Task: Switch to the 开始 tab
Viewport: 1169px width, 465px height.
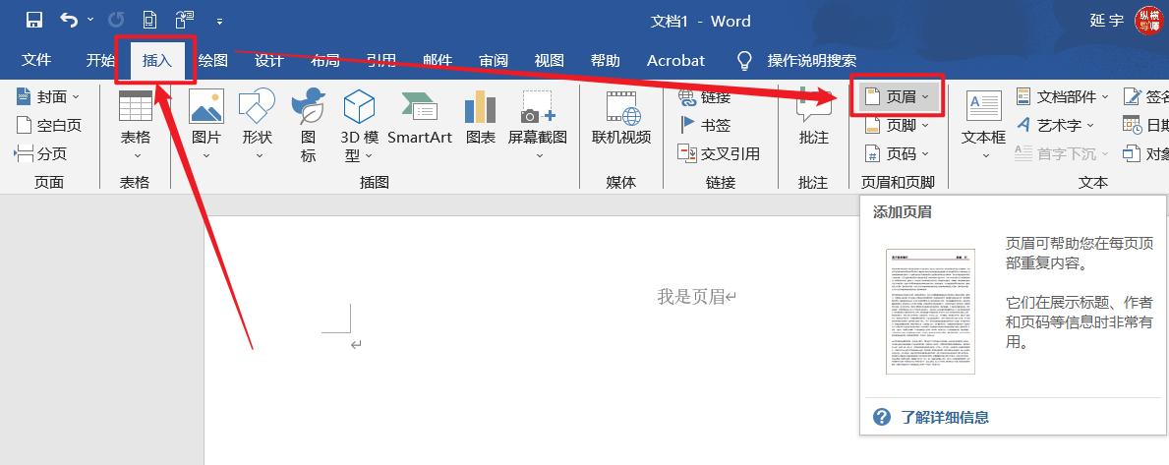Action: point(100,61)
